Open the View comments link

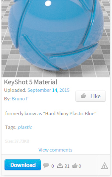pos(55,150)
